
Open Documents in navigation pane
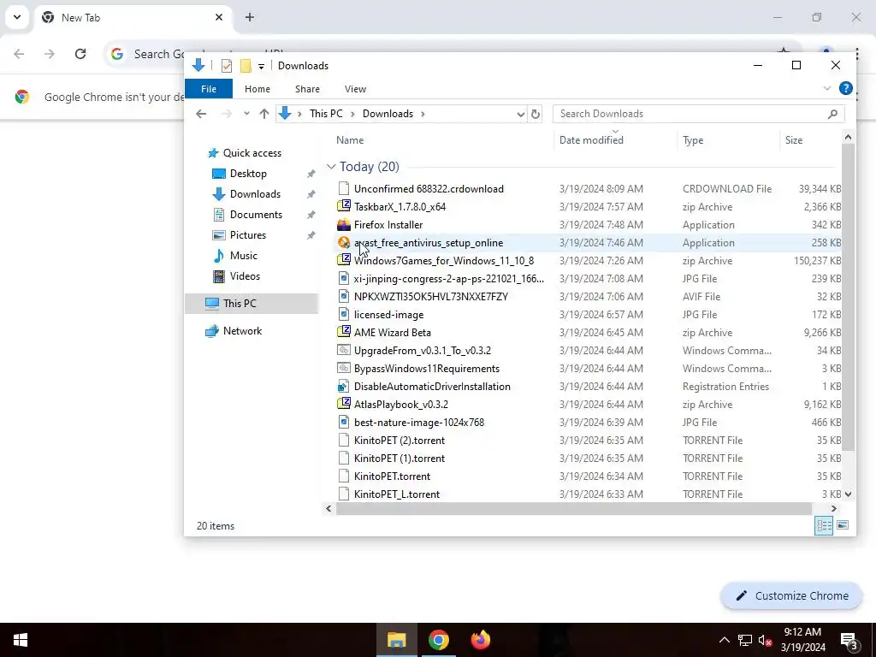pyautogui.click(x=256, y=215)
